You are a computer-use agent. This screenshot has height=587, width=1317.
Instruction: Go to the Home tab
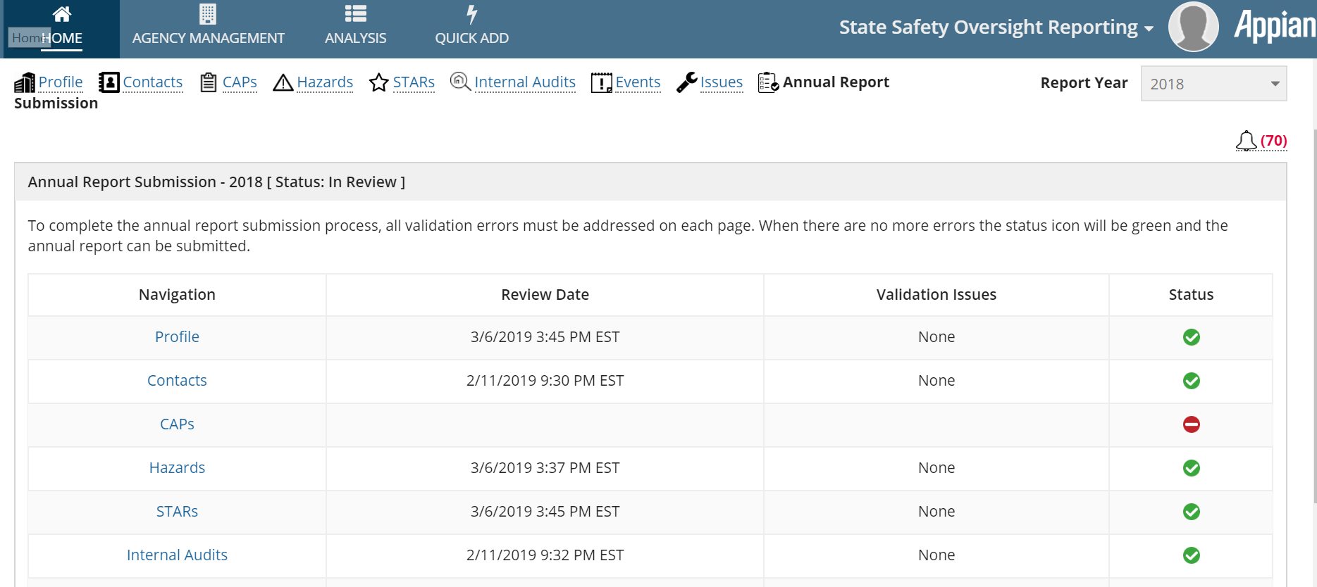tap(61, 27)
